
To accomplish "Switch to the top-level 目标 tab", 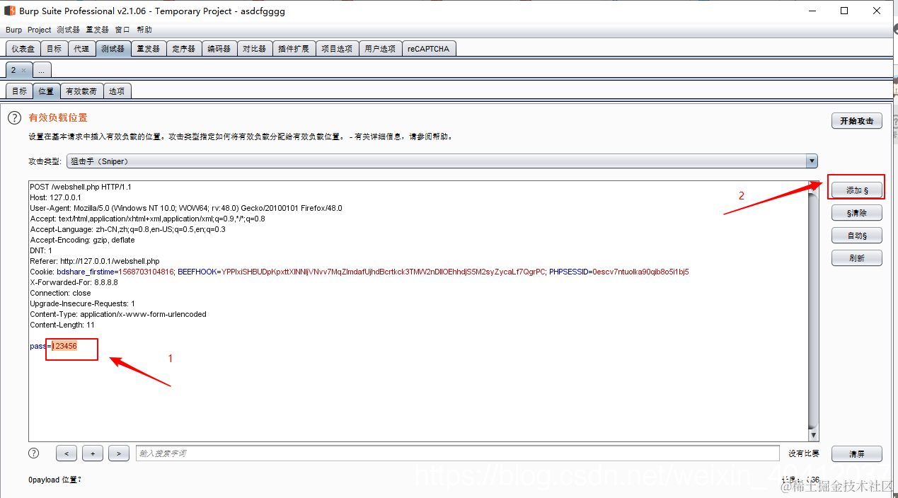I will [54, 49].
